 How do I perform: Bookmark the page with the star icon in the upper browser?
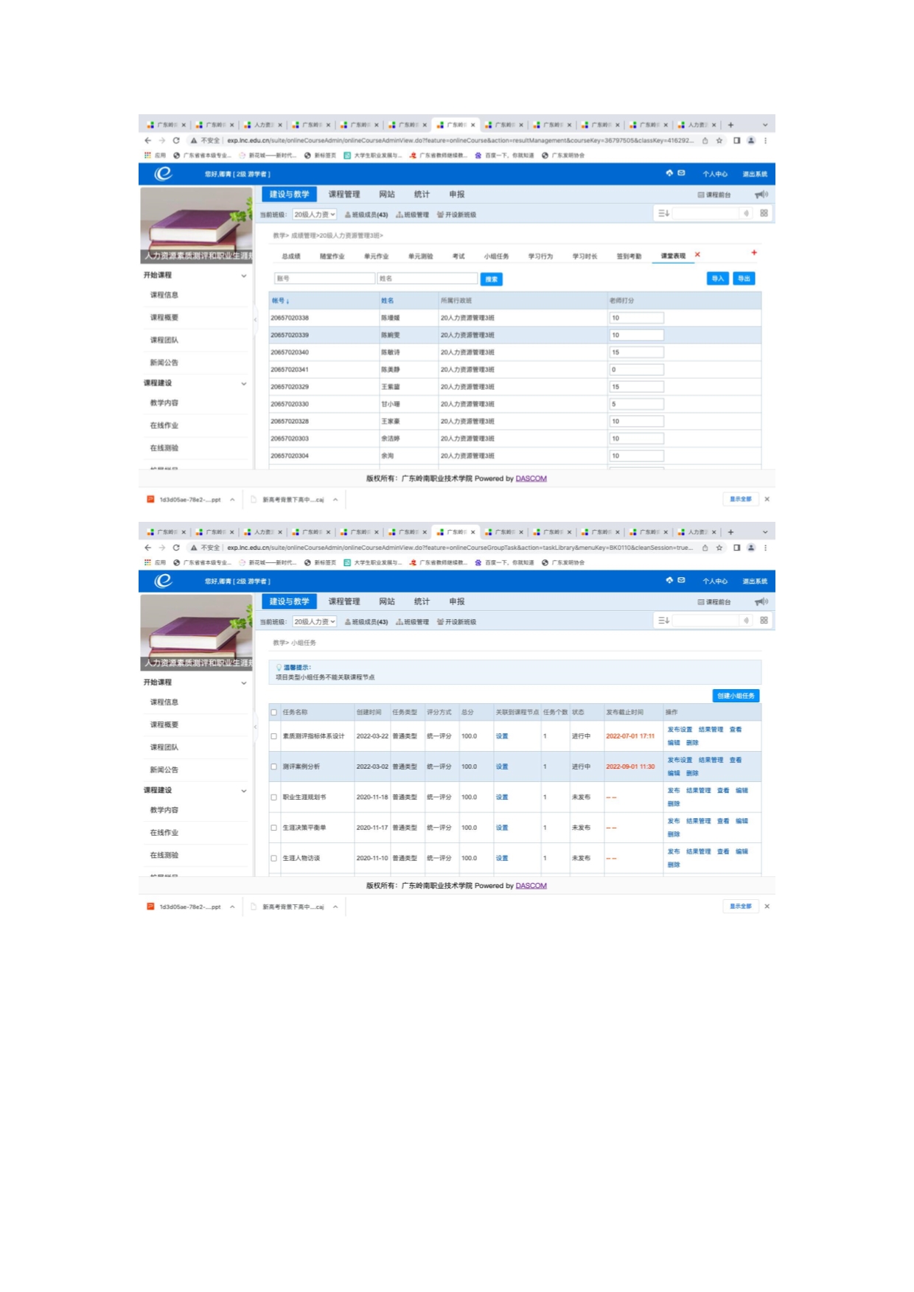coord(719,140)
